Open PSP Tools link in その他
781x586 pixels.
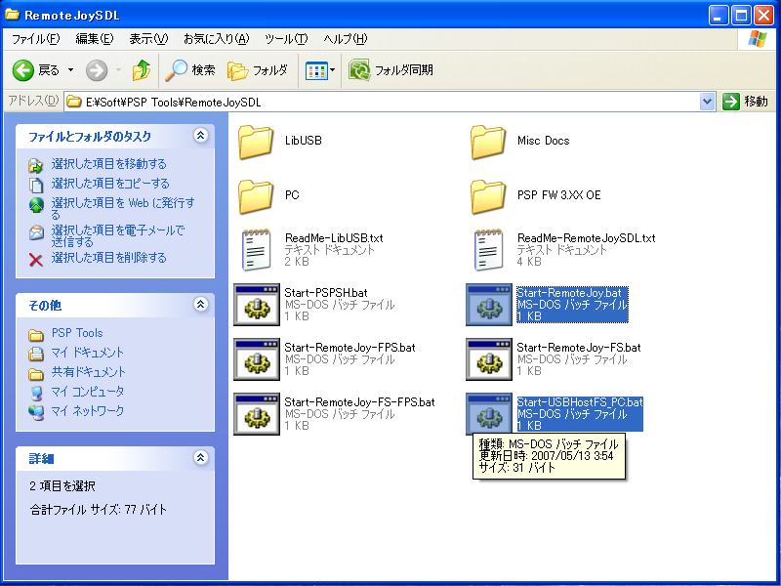tap(77, 333)
